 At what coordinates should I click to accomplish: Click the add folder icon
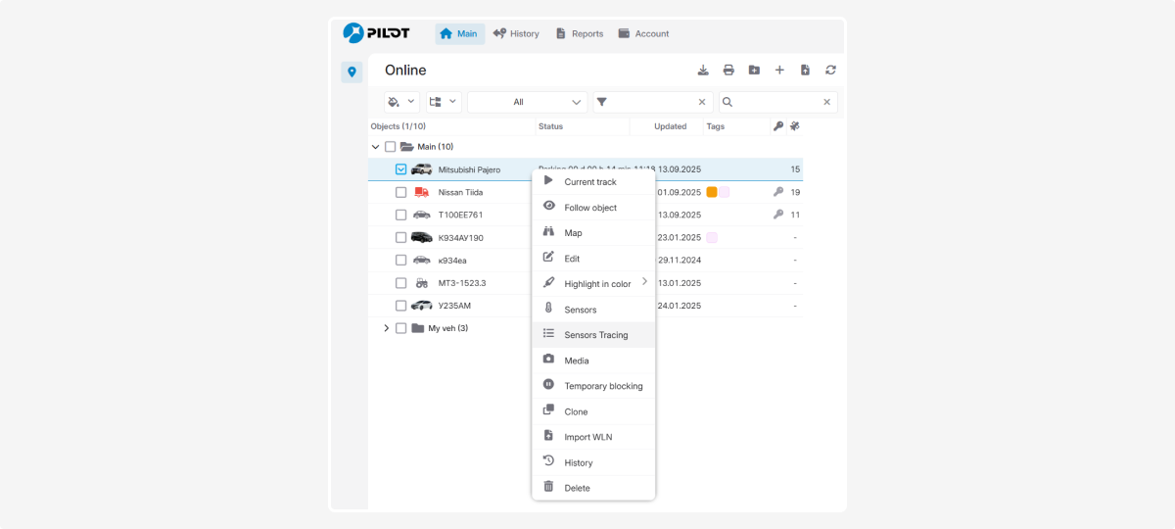click(754, 70)
